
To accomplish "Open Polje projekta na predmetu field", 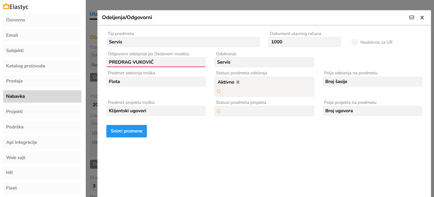I will pos(372,111).
